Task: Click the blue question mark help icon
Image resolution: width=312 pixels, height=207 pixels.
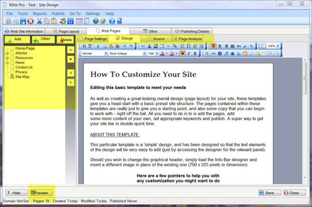Action: [112, 21]
